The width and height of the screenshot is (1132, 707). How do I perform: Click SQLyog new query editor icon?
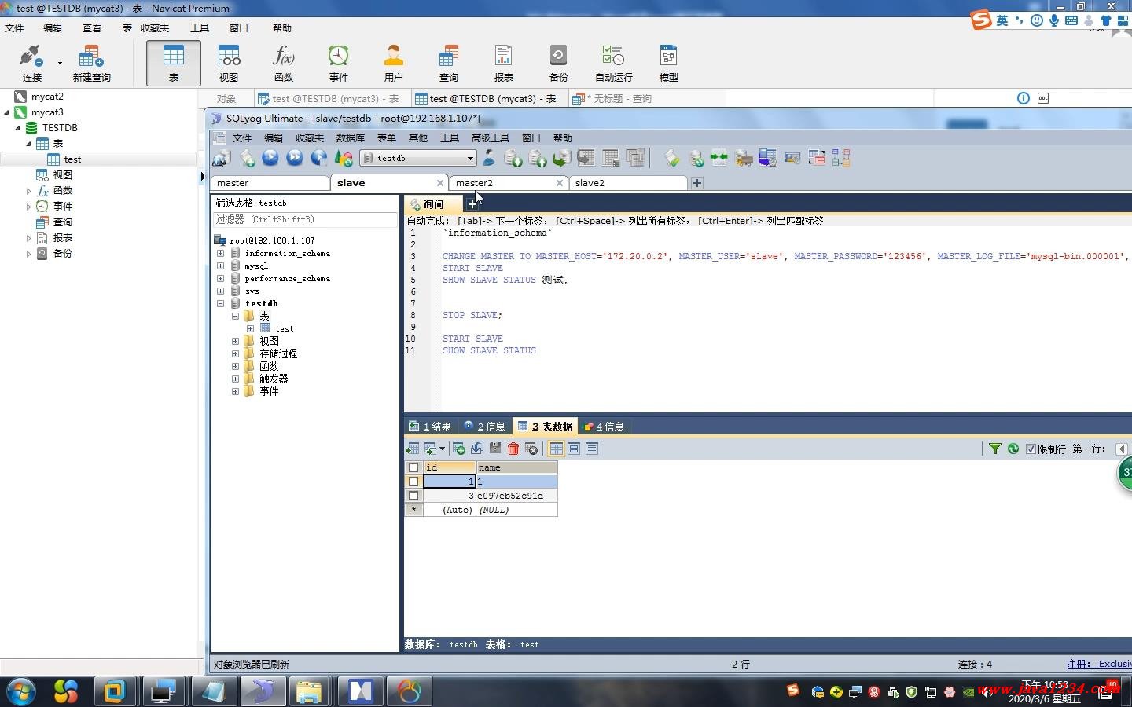[247, 158]
